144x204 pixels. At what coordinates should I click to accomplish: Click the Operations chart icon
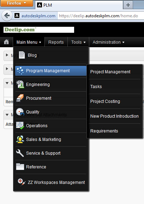[20, 125]
